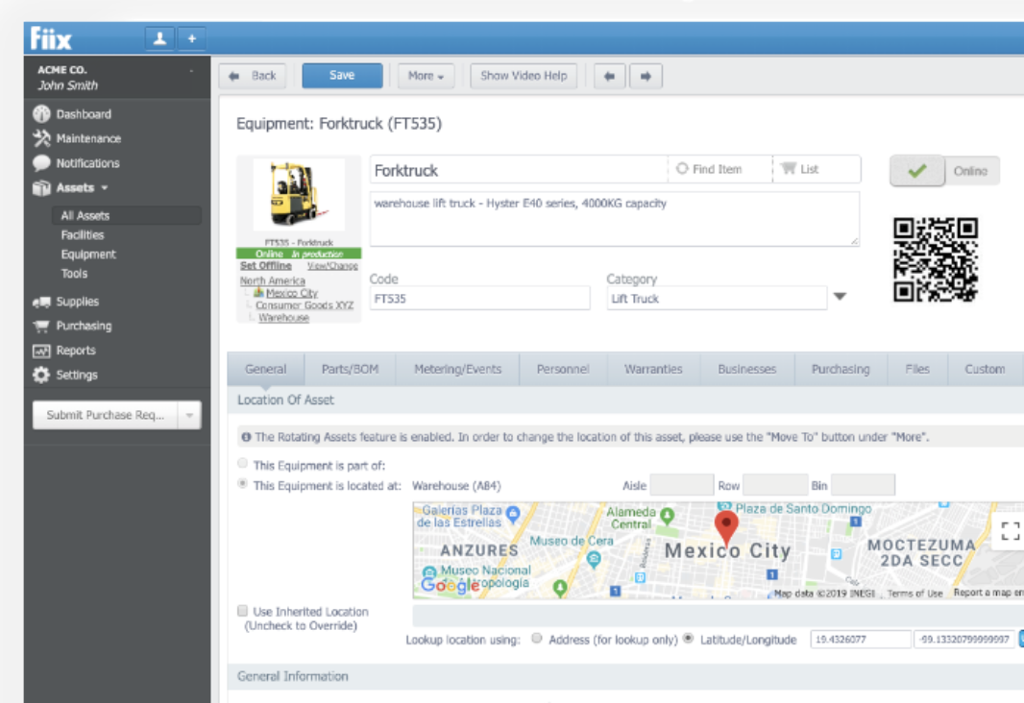Open Submit Purchase Request dropdown arrow
Viewport: 1024px width, 703px height.
[189, 415]
